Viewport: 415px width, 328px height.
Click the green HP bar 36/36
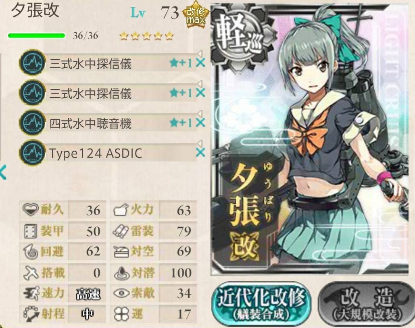point(37,36)
